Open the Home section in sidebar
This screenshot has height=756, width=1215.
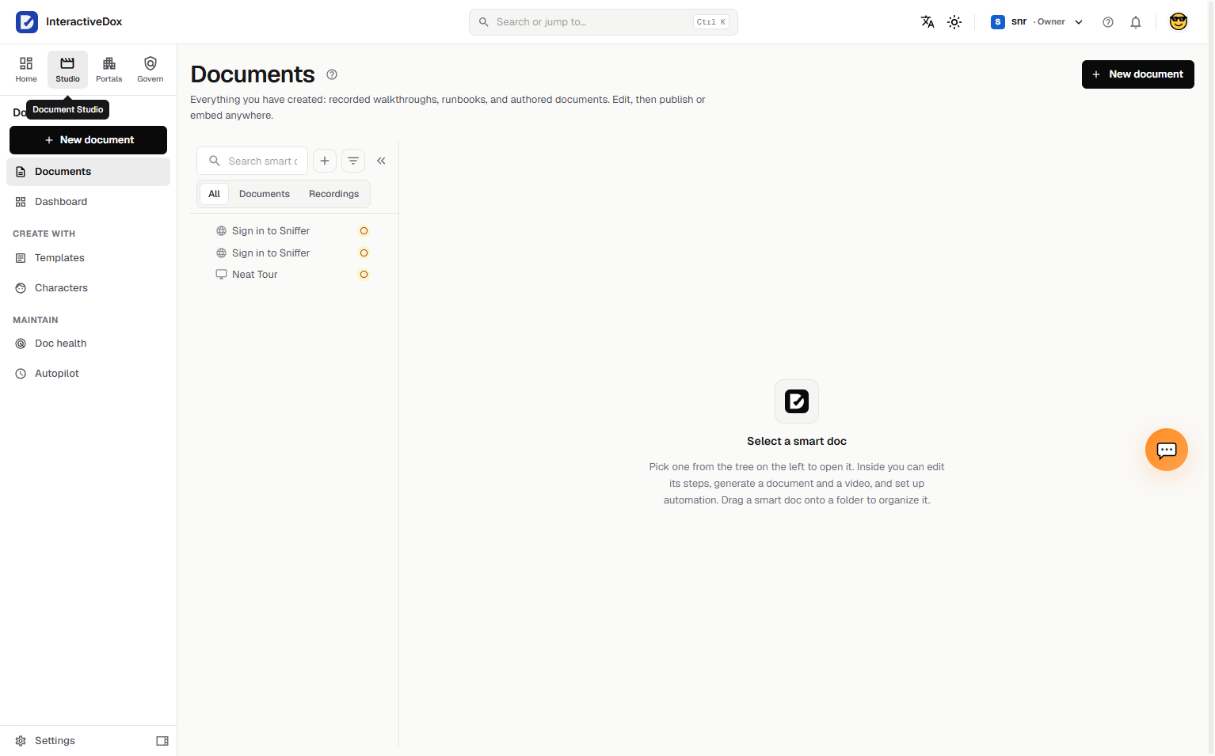pos(26,70)
